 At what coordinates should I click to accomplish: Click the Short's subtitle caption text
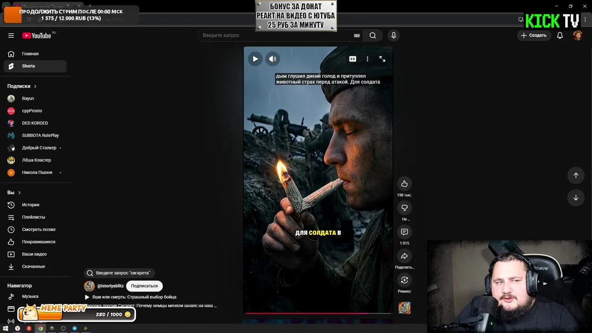point(328,79)
